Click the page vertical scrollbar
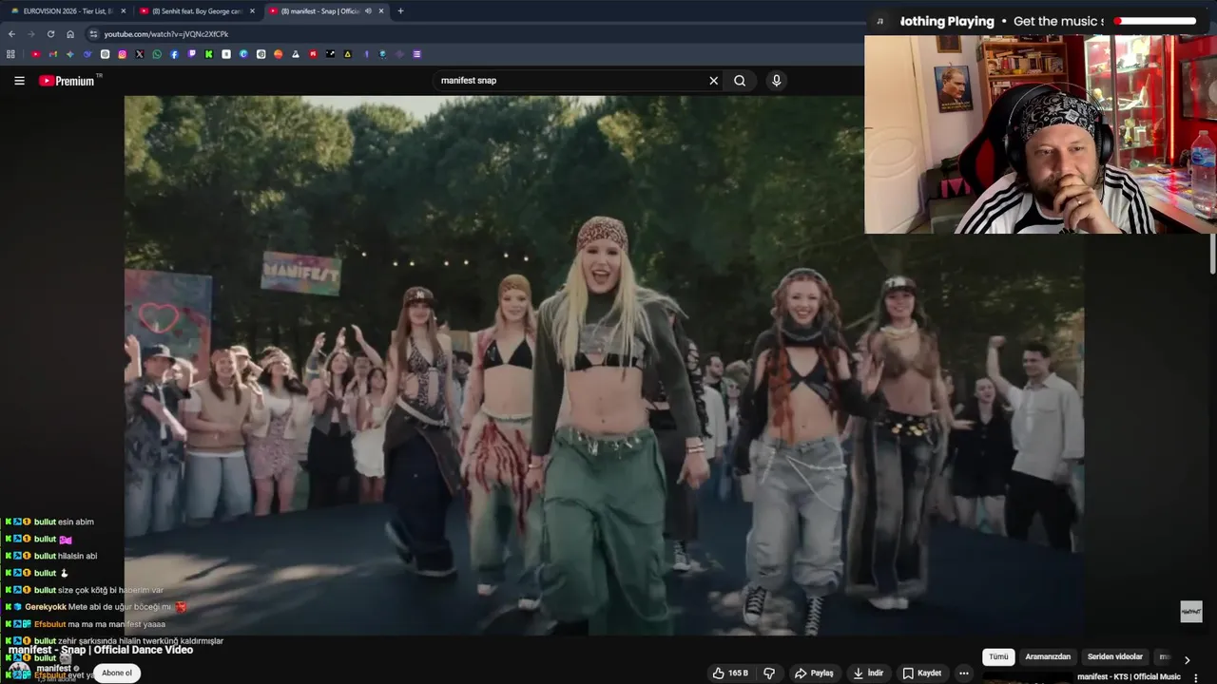This screenshot has width=1217, height=684. click(x=1212, y=256)
